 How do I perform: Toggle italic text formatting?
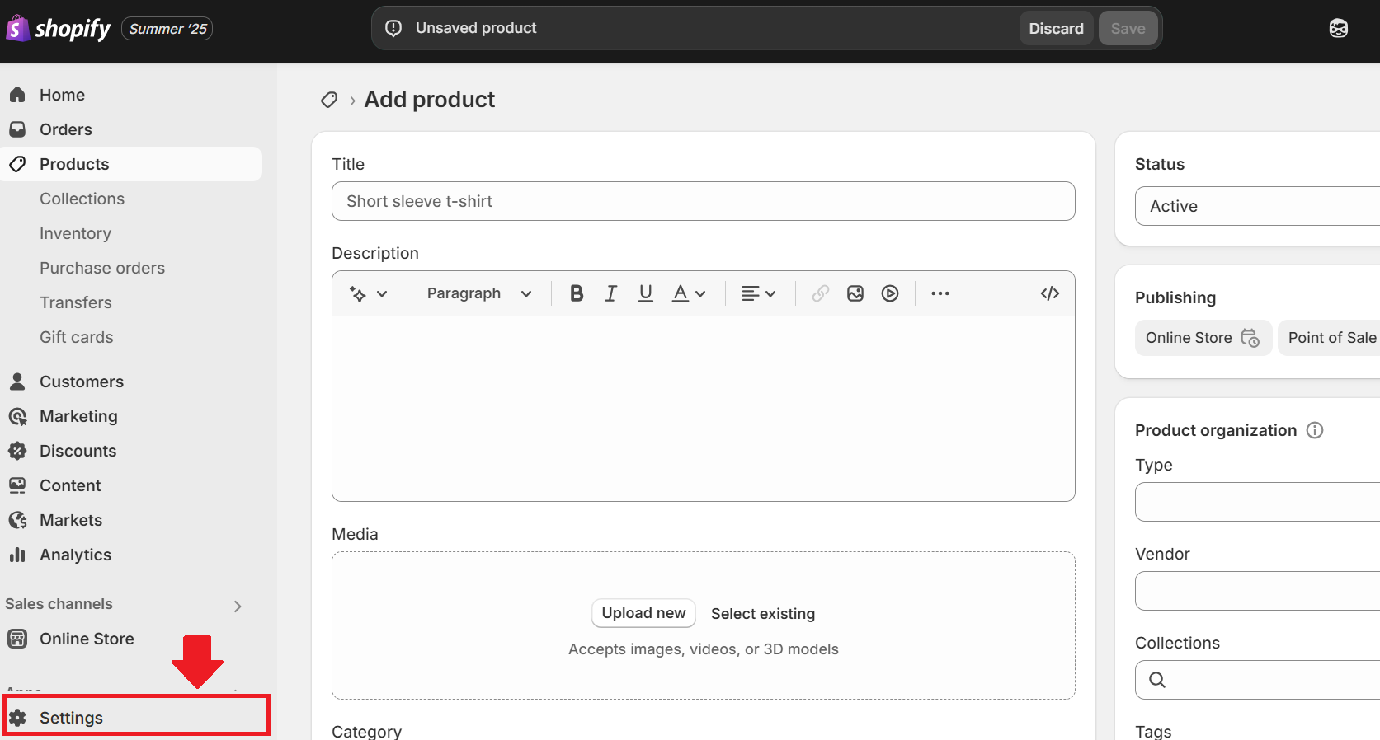[610, 293]
